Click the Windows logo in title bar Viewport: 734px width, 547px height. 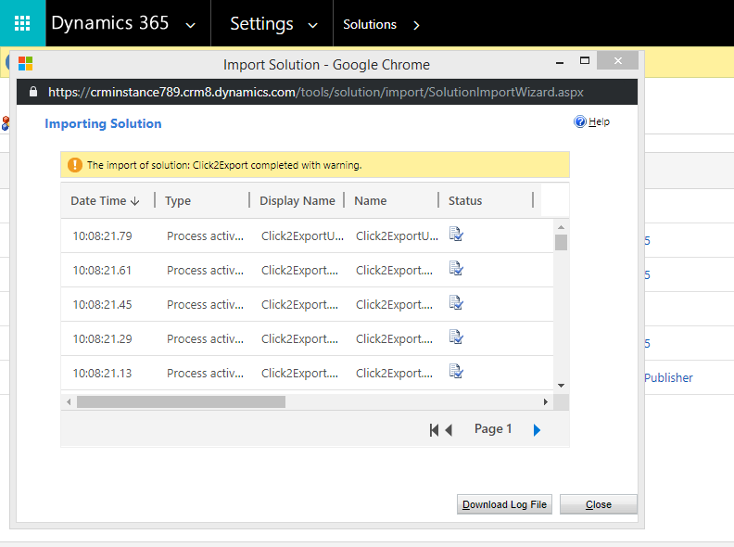(x=25, y=63)
